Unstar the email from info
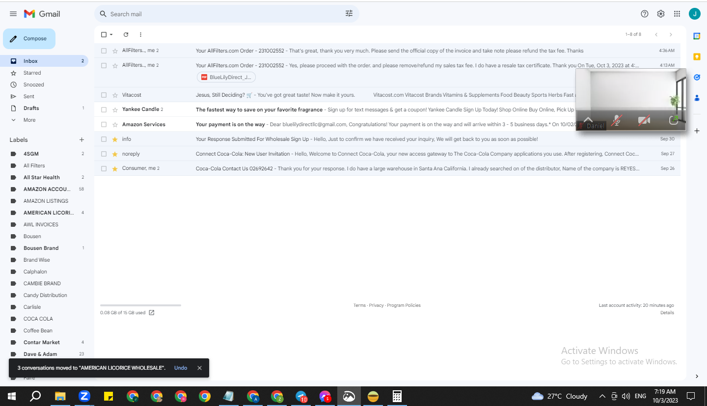707x406 pixels. pos(115,139)
